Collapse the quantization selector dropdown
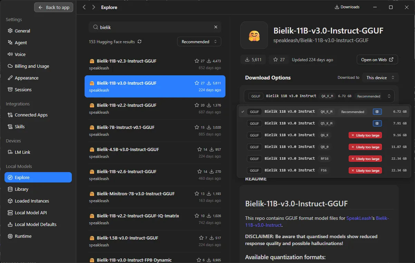Viewport: 415px width, 263px height. click(x=319, y=96)
